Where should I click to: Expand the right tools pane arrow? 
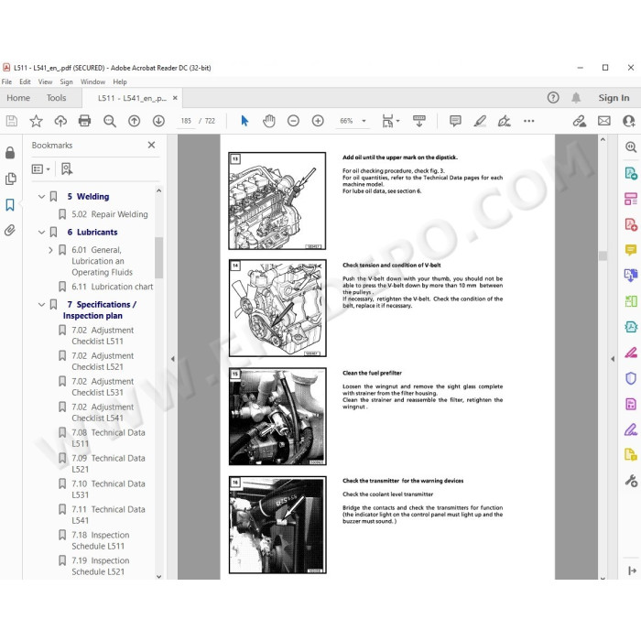[632, 570]
